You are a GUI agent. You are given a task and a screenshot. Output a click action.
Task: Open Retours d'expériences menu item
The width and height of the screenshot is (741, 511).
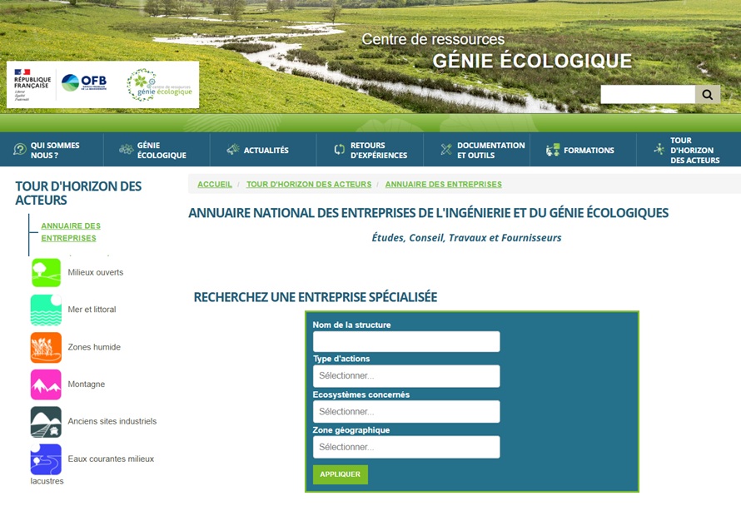click(x=370, y=150)
